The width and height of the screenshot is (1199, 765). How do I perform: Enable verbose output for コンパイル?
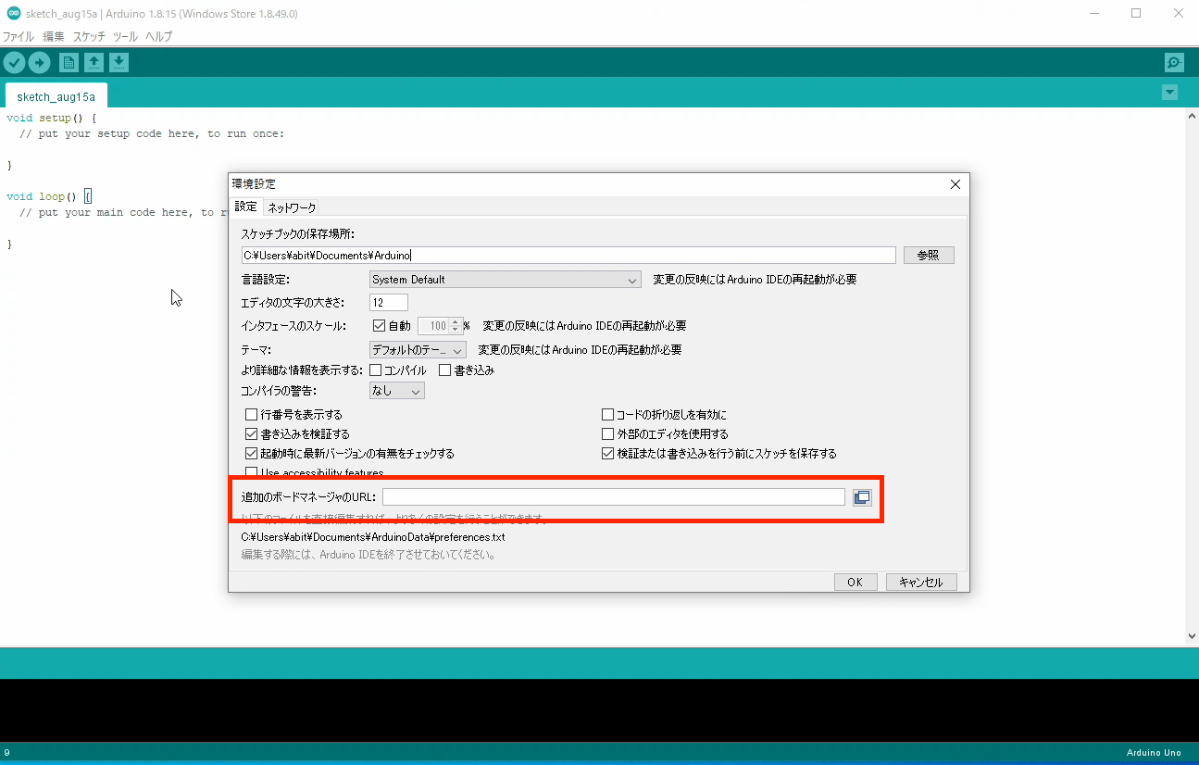click(376, 370)
